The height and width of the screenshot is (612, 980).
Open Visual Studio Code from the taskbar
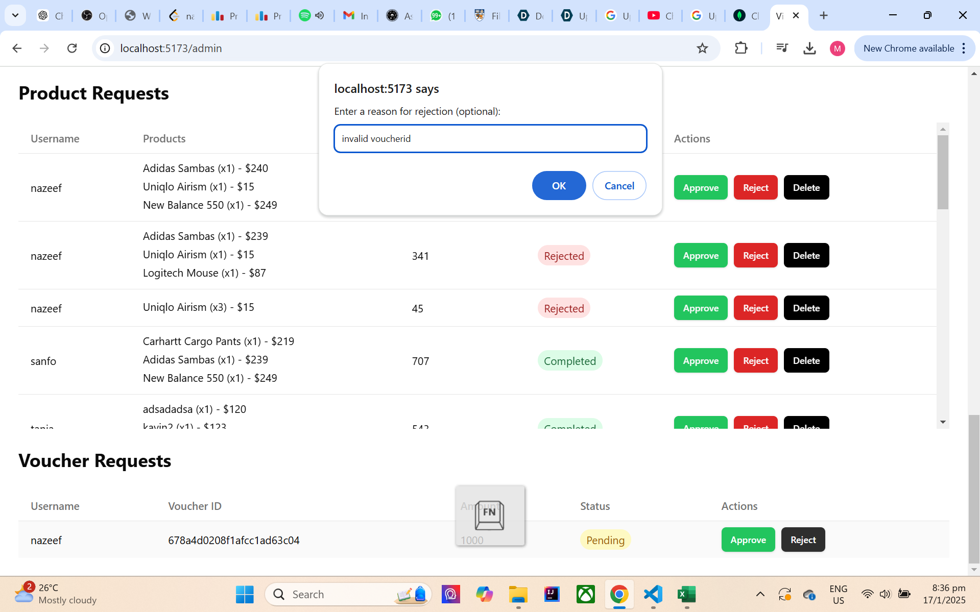point(653,594)
